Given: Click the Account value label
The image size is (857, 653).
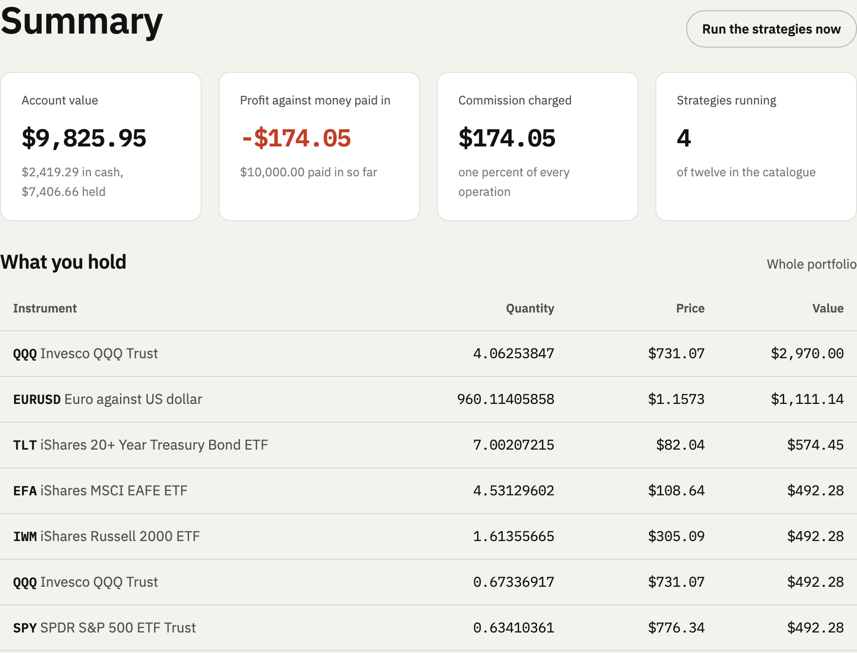Looking at the screenshot, I should pyautogui.click(x=60, y=100).
